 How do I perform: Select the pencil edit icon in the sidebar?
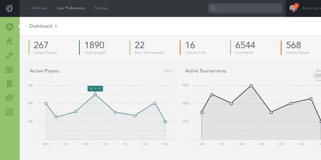10,55
